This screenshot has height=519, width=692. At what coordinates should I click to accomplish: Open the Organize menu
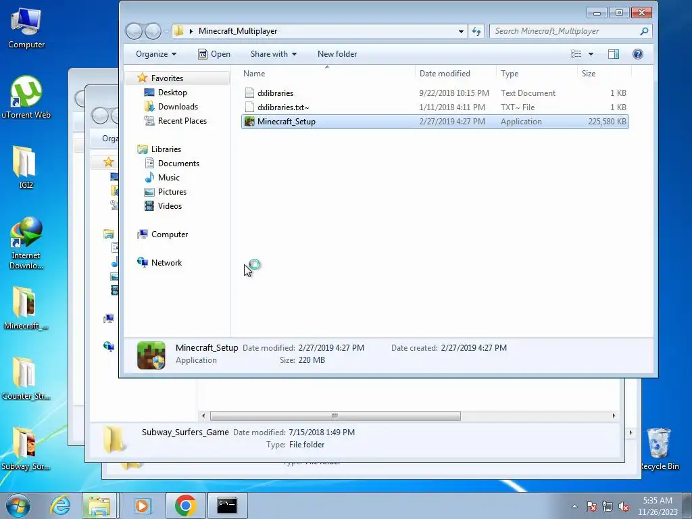(x=156, y=54)
